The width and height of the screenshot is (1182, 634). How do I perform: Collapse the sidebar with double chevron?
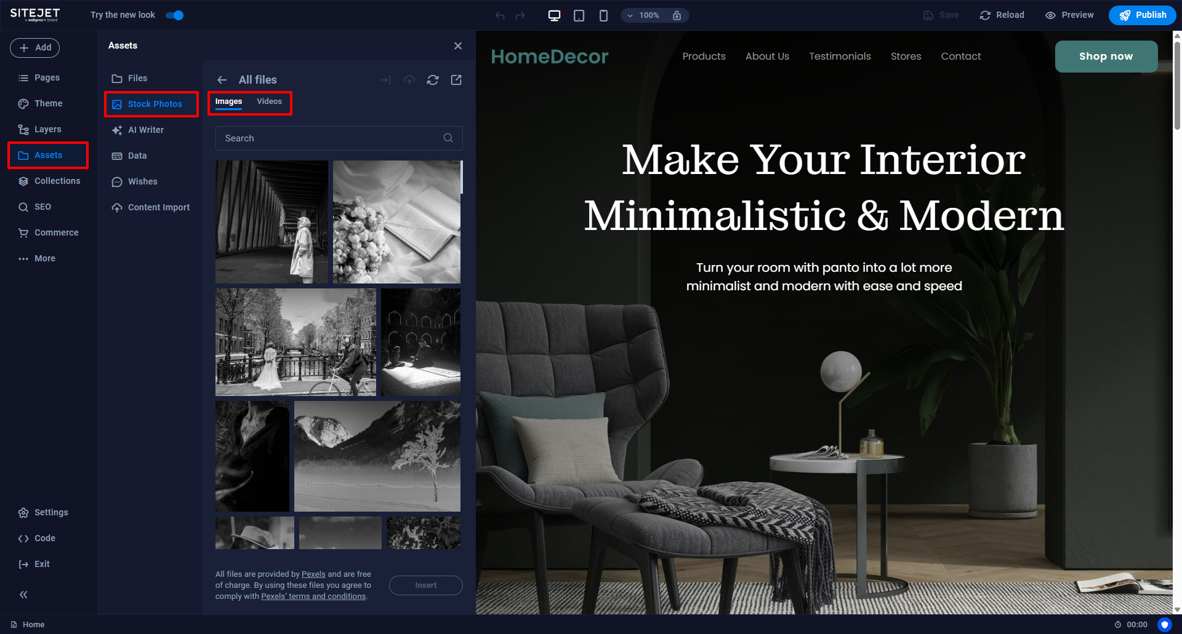[23, 595]
